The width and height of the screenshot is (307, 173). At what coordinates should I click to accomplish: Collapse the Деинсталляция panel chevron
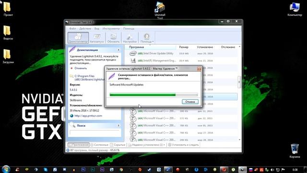(118, 50)
